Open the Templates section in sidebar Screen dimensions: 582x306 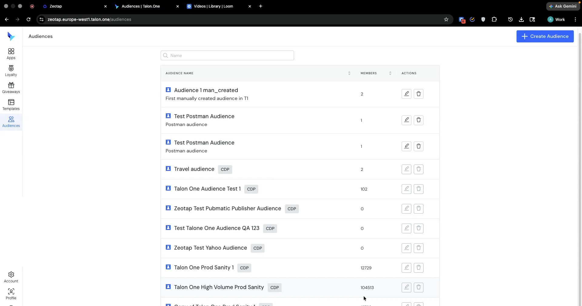pos(11,105)
